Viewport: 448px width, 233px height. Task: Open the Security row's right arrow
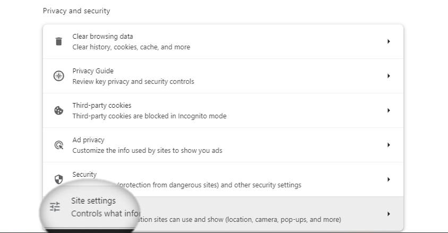coord(389,179)
